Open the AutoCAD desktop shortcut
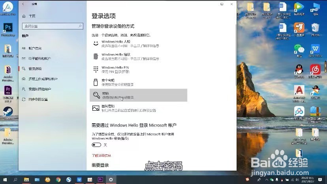Viewport: 327px width, 184px height. [x=299, y=93]
